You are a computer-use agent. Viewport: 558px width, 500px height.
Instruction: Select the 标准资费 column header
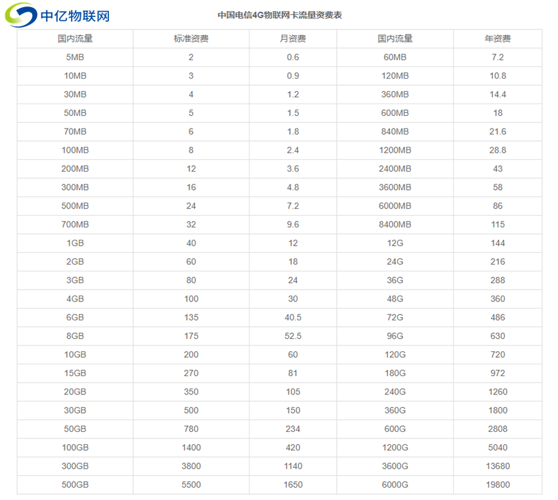tap(190, 39)
